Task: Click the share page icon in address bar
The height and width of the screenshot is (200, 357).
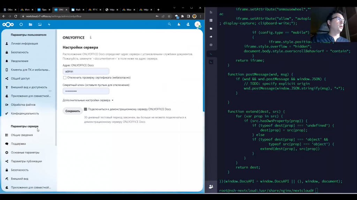Action: tap(163, 16)
